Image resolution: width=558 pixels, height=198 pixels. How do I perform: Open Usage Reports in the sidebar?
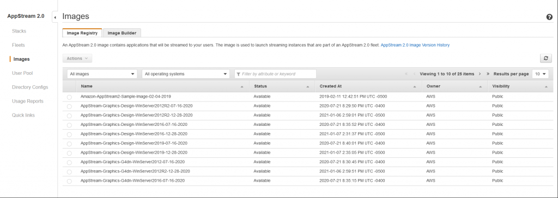point(28,101)
